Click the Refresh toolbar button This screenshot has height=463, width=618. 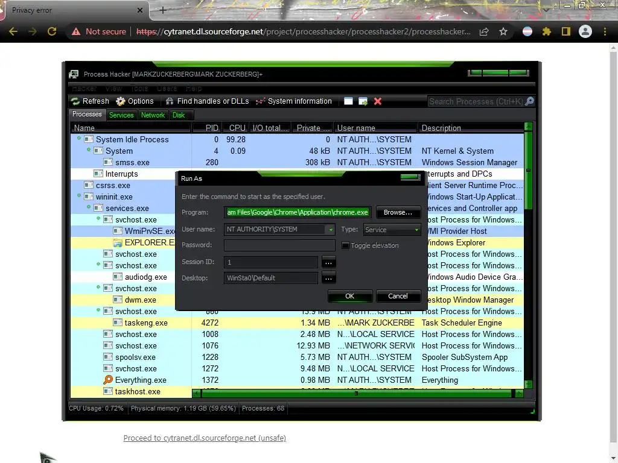[91, 101]
